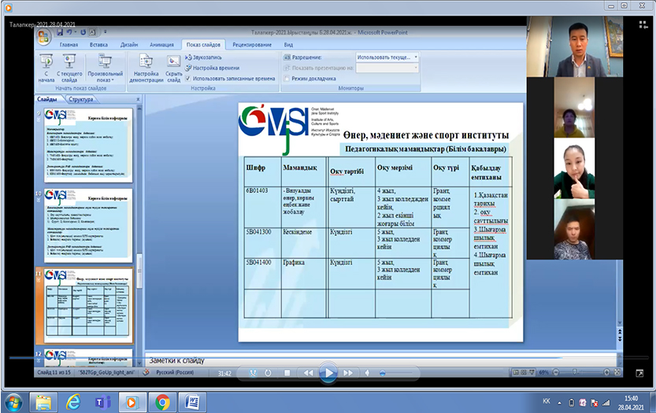Select slide 10 thumbnail
Screen dimensions: 656x413
[88, 225]
